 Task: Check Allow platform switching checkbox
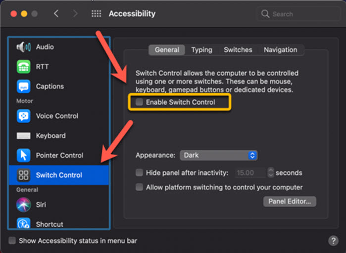pos(139,187)
